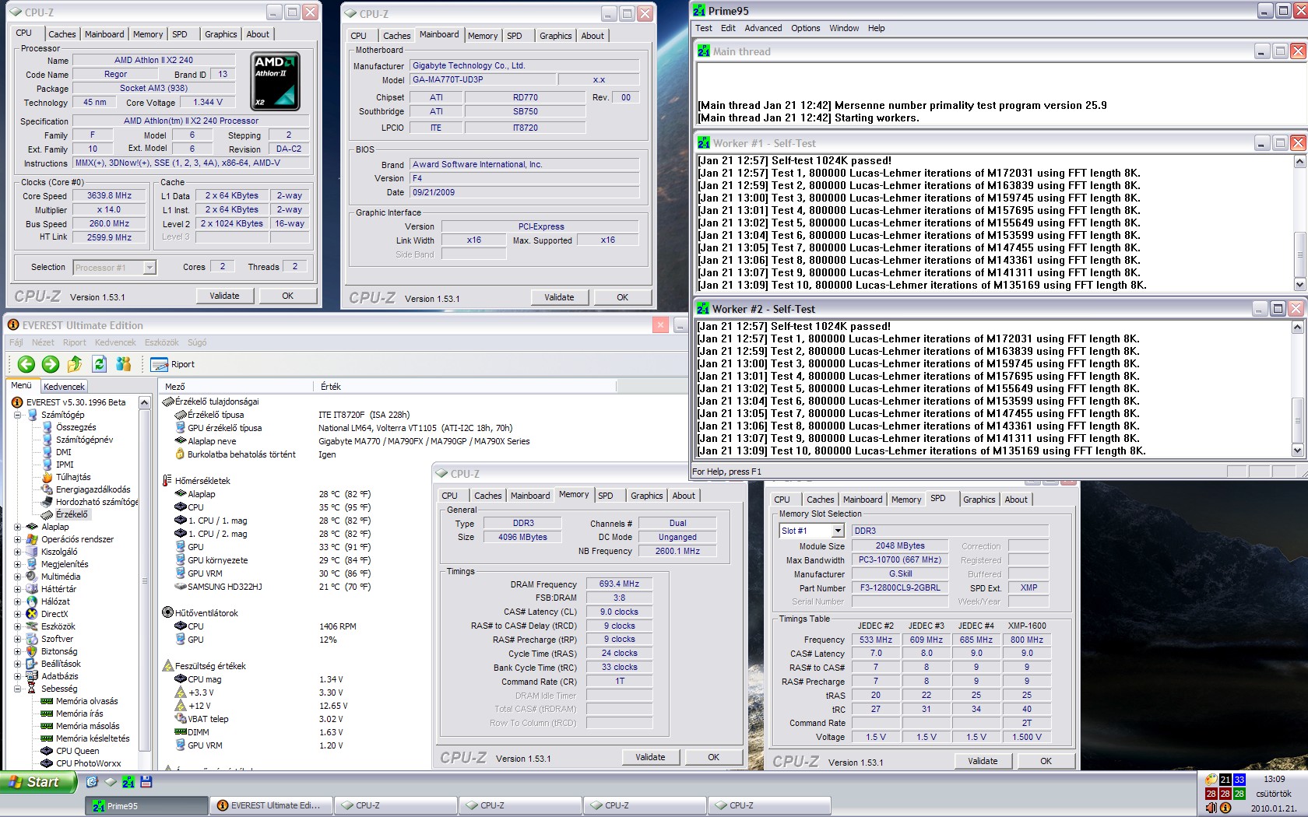
Task: Click the save floppy icon in quick launch
Action: tap(146, 782)
